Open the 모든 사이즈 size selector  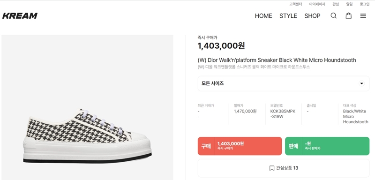tap(284, 83)
